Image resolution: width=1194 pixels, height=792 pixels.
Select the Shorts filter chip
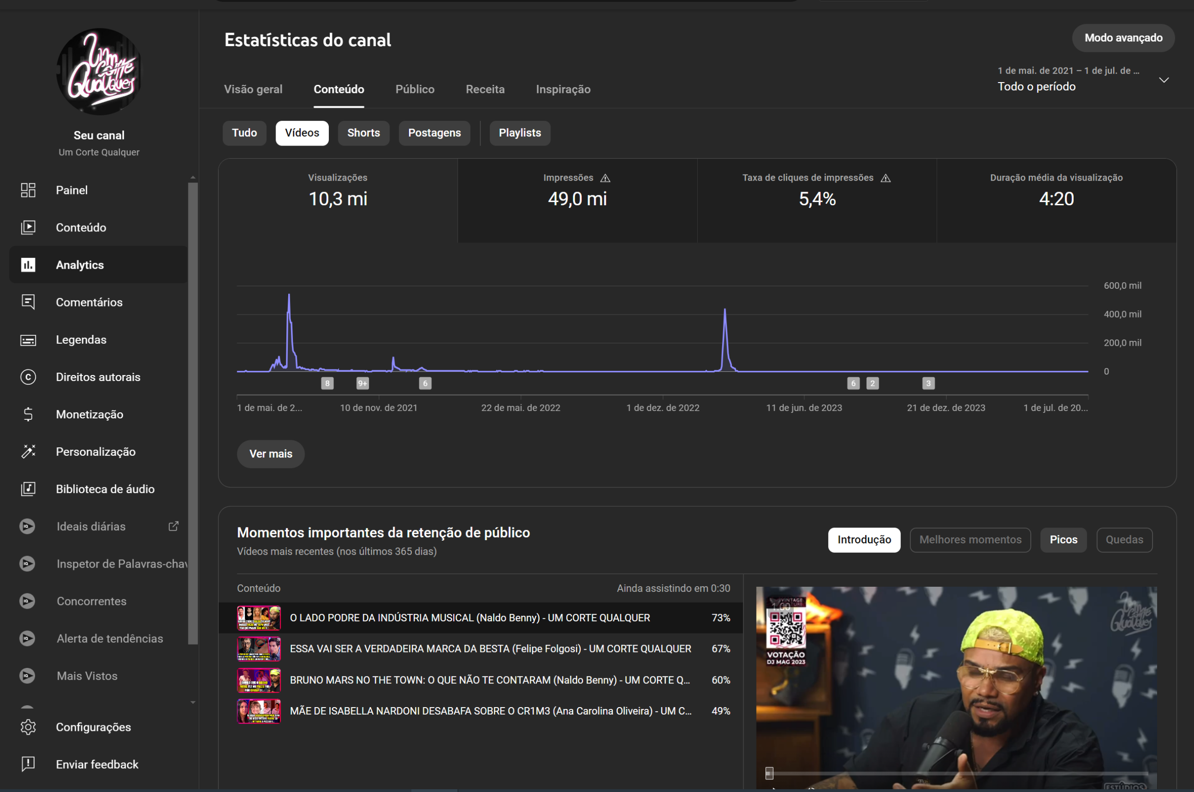click(x=363, y=133)
